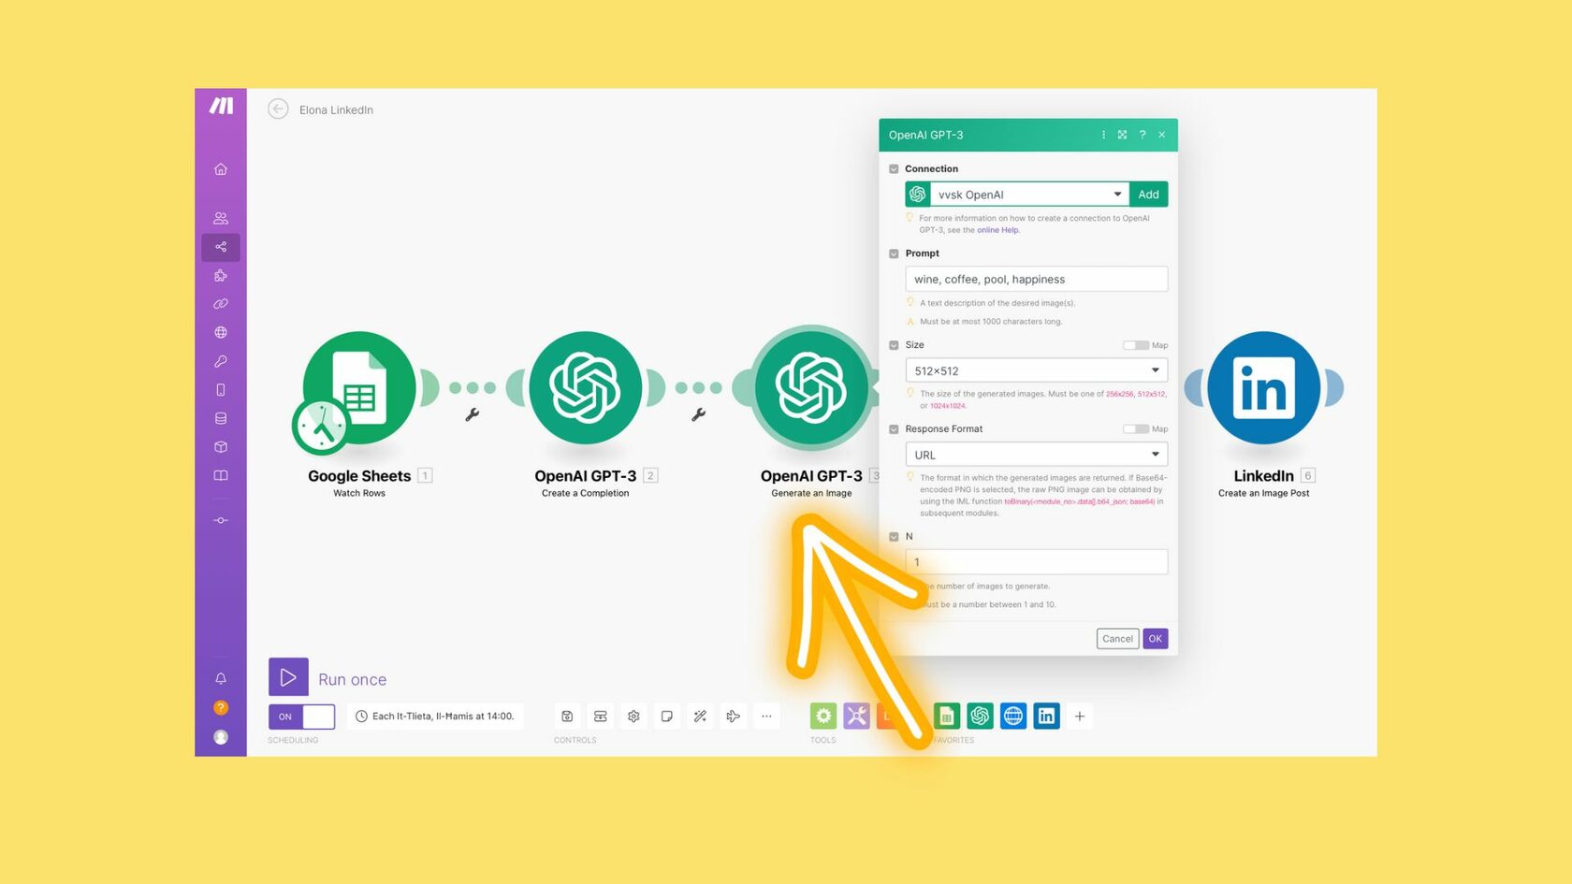The image size is (1572, 884).
Task: Open the green Flow control tools icon
Action: point(823,717)
